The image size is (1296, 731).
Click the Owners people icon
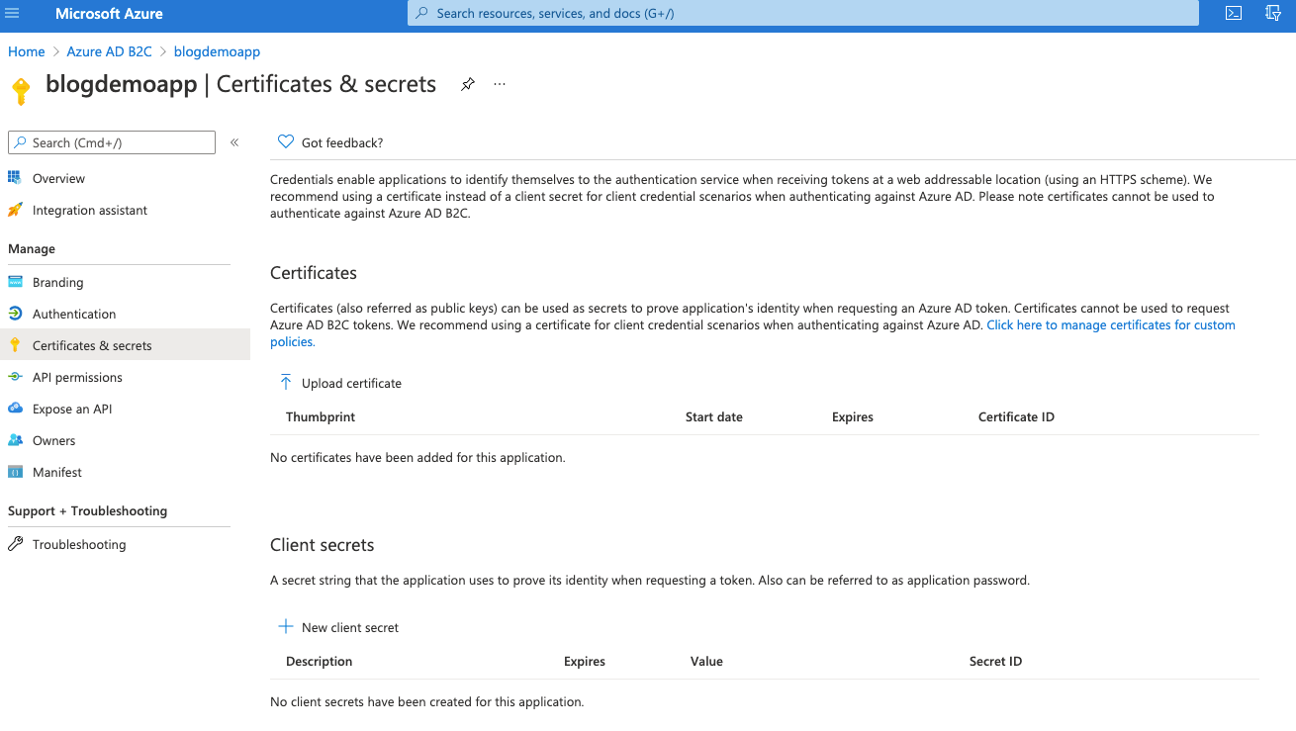[15, 440]
